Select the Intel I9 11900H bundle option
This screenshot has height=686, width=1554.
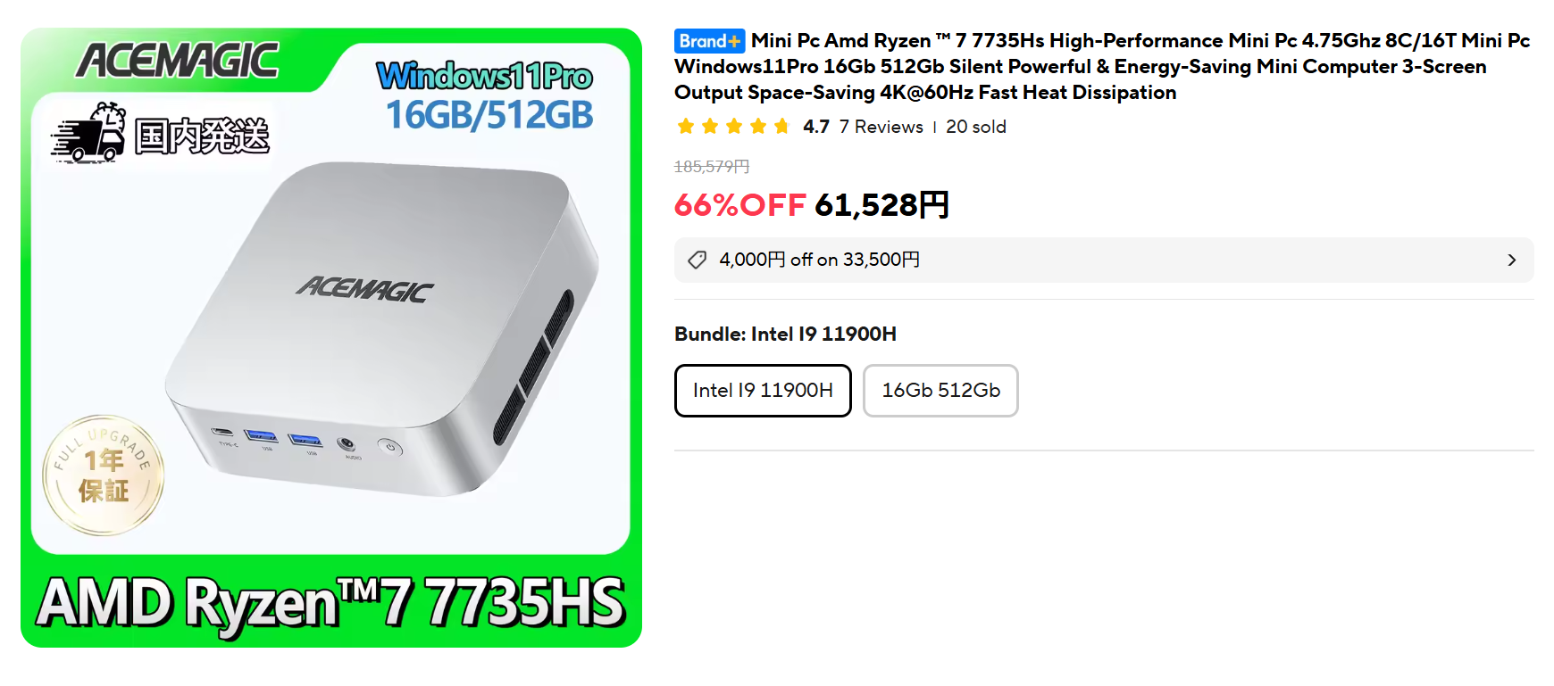[x=763, y=391]
